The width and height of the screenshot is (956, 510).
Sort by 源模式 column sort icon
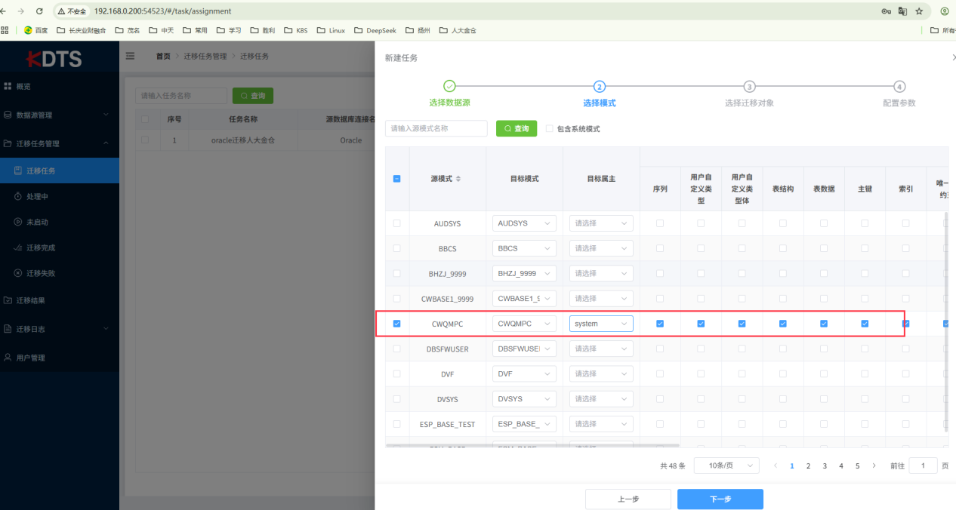(x=458, y=179)
